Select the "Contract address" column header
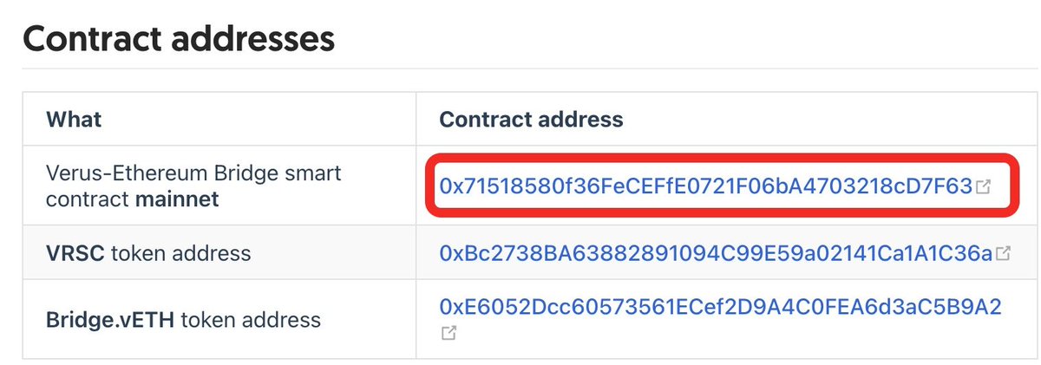 [x=531, y=119]
